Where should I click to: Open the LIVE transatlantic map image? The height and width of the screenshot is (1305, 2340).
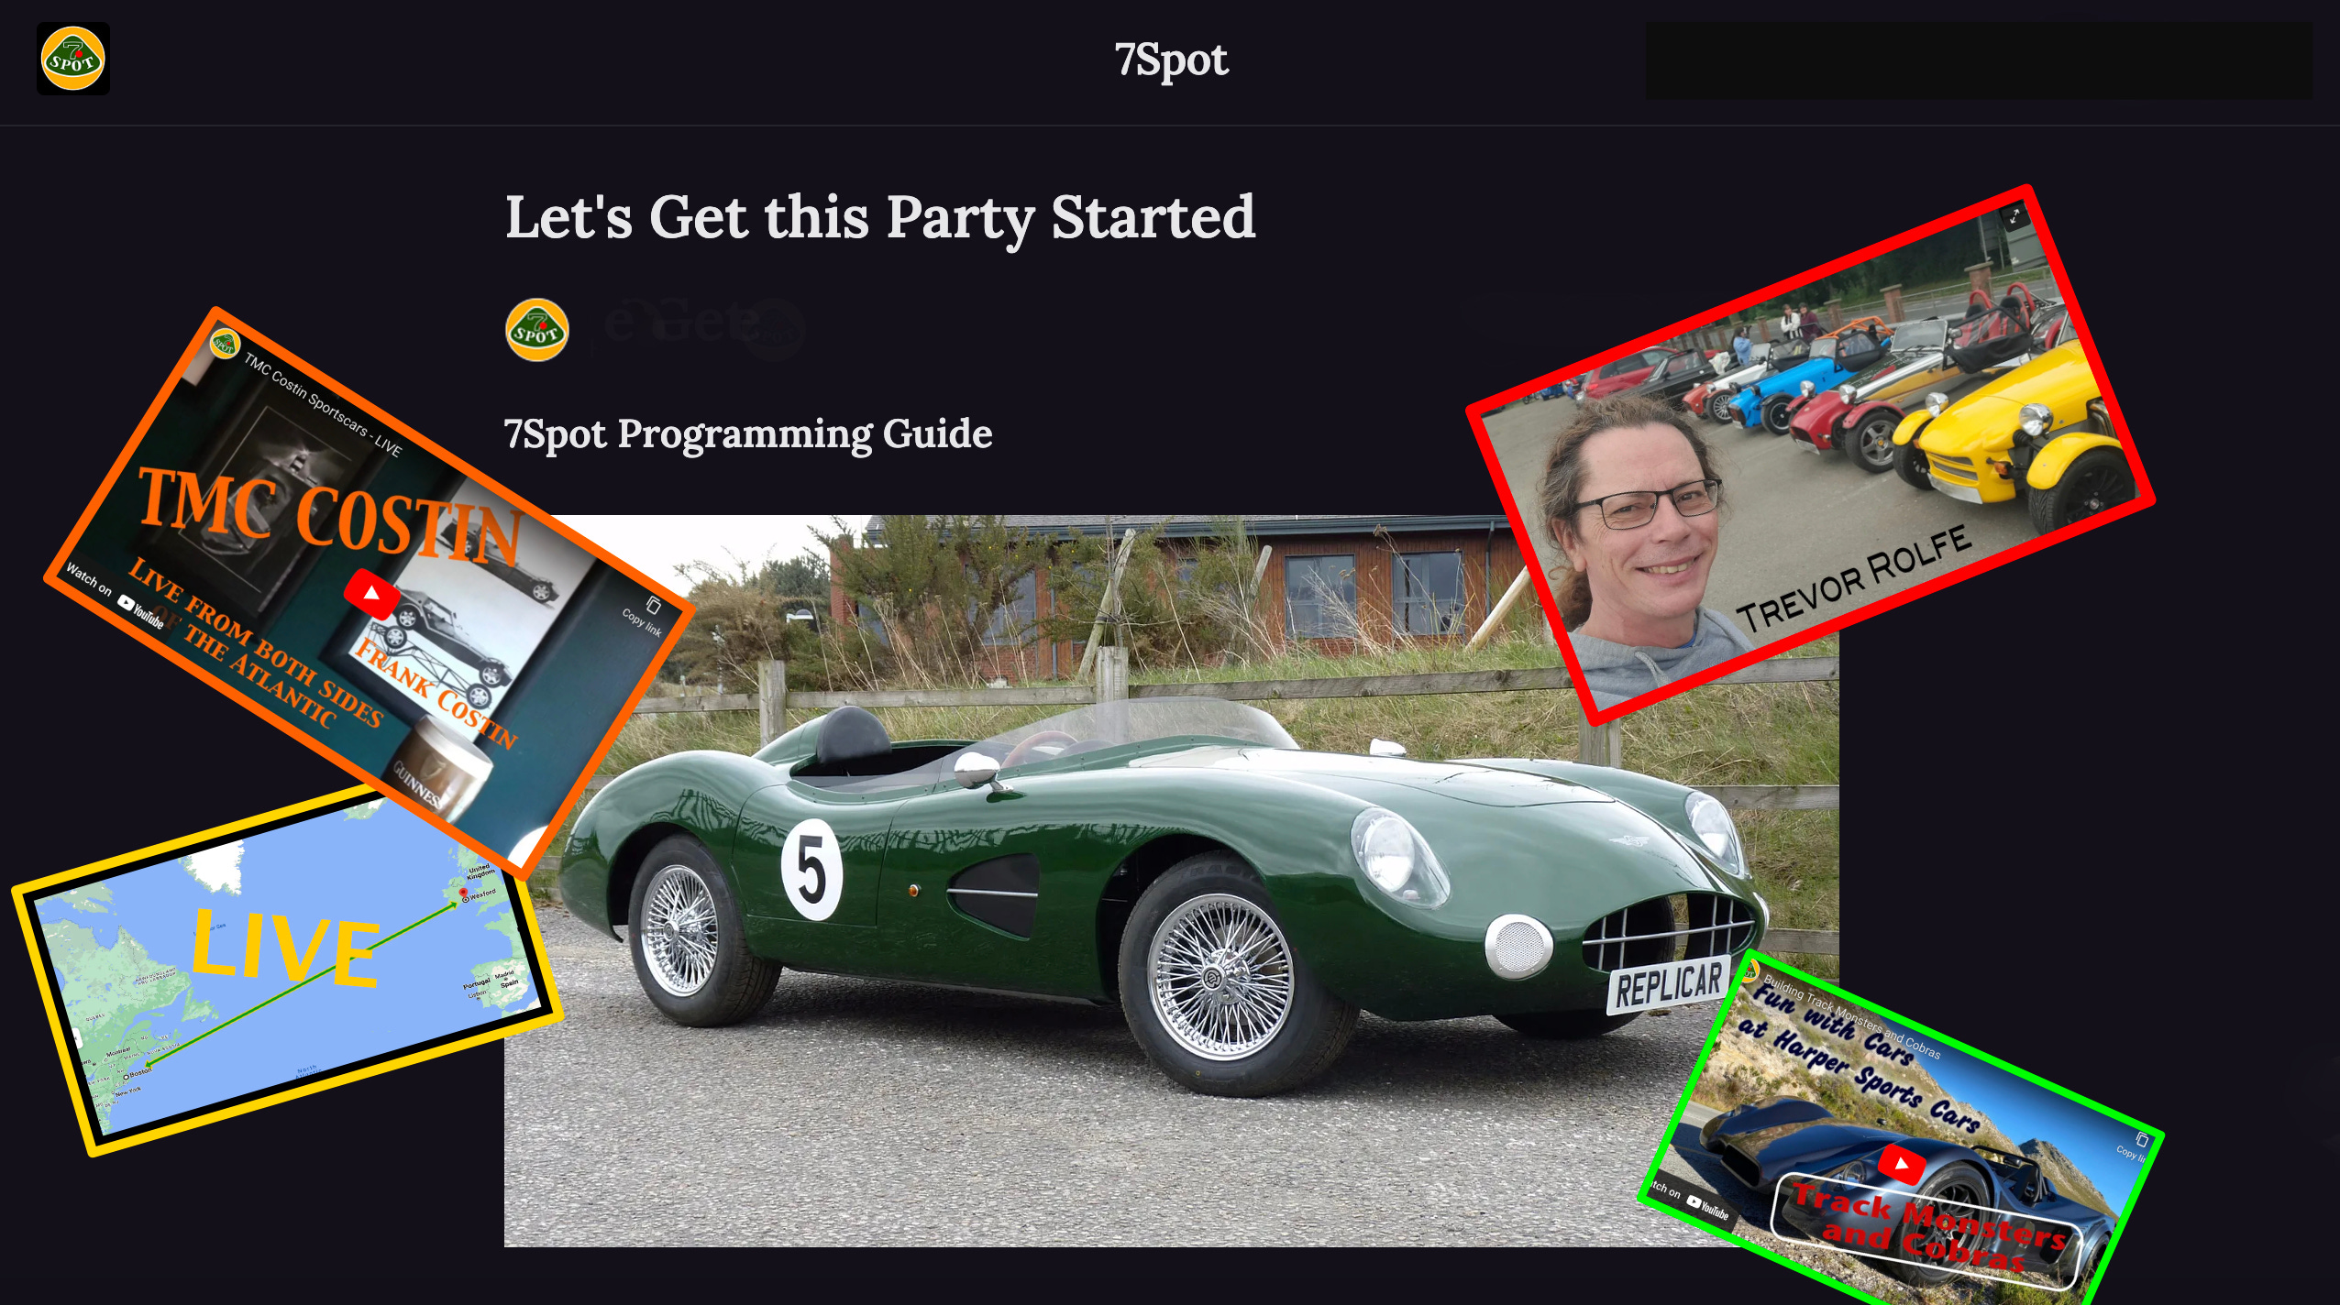tap(286, 971)
